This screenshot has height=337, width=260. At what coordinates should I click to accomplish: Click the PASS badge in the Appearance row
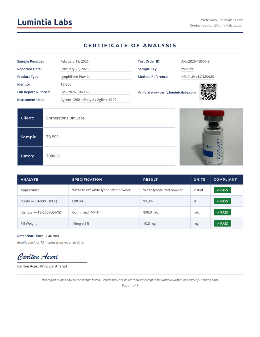(222, 190)
